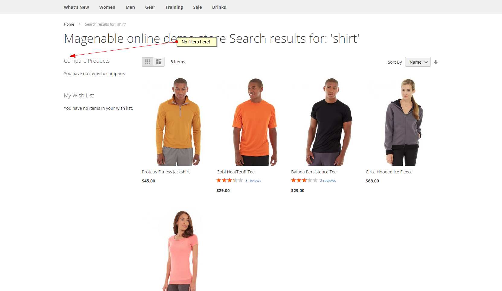Open Balboa Persistence Tee product link

click(x=314, y=172)
